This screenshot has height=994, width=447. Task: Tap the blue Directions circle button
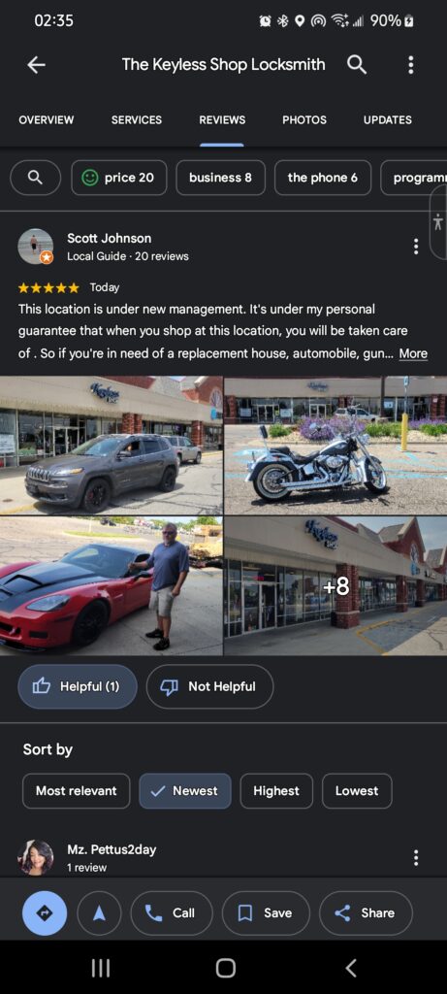tap(45, 912)
